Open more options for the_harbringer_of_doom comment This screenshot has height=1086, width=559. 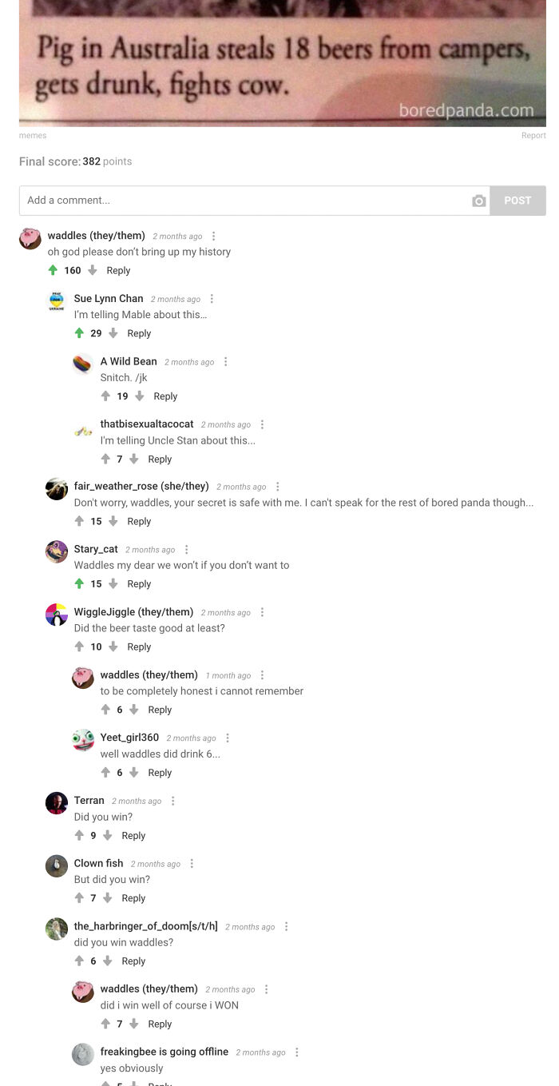pos(286,927)
